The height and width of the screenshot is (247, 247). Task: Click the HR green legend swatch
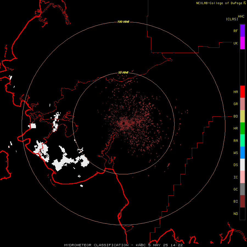tap(242, 128)
